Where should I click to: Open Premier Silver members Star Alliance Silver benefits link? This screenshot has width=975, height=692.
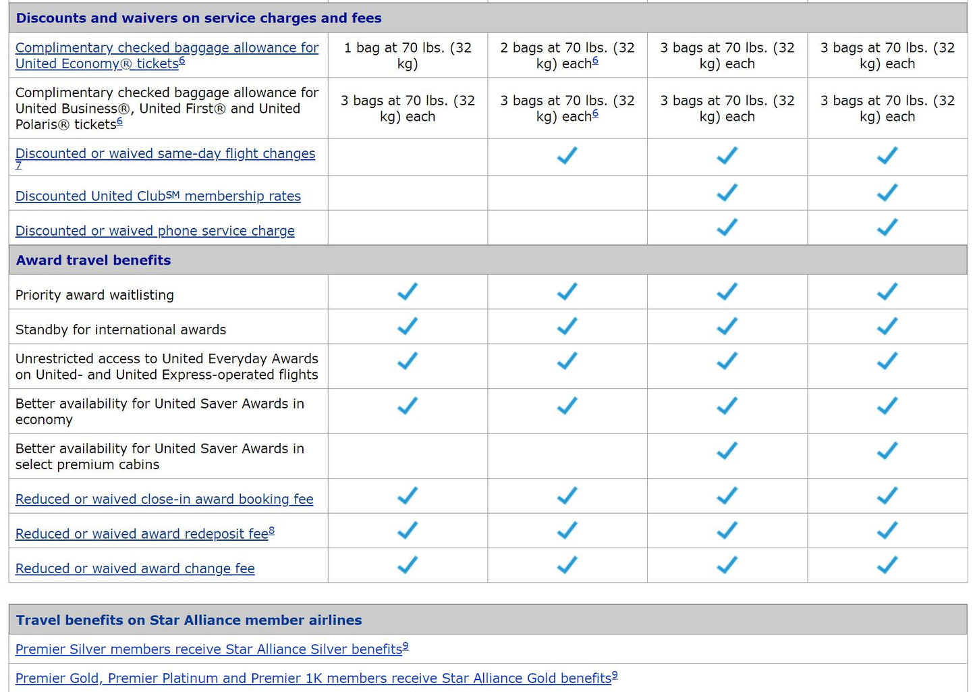(209, 649)
